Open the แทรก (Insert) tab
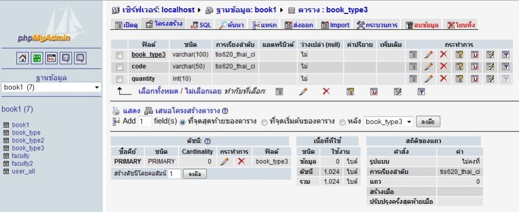519x212 pixels. pos(264,25)
